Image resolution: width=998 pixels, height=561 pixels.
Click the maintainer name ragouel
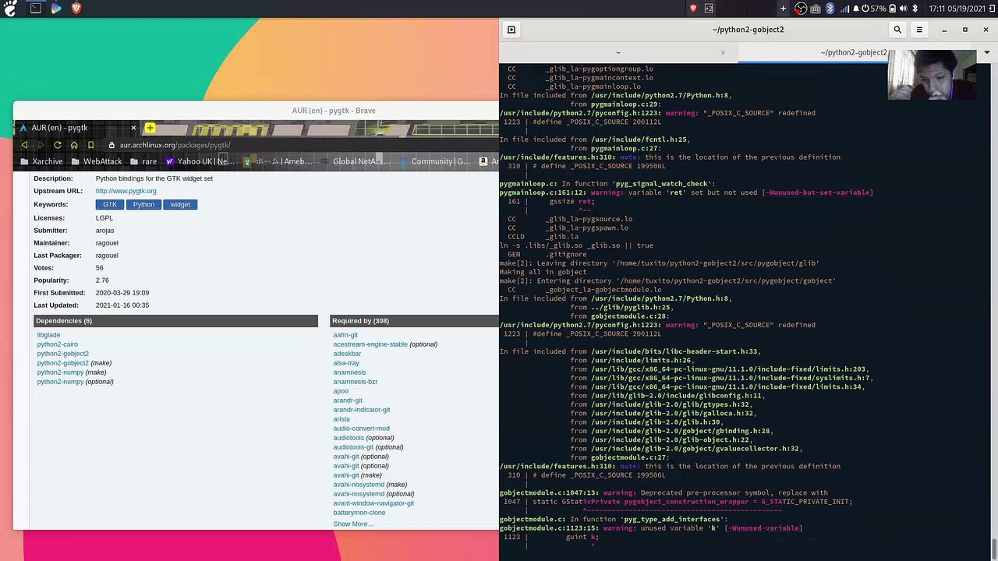point(107,243)
